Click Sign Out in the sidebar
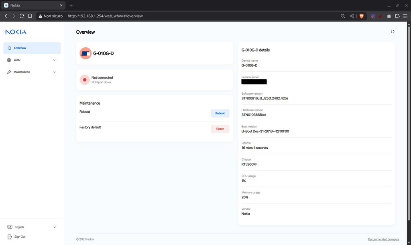The image size is (411, 245). pos(20,237)
